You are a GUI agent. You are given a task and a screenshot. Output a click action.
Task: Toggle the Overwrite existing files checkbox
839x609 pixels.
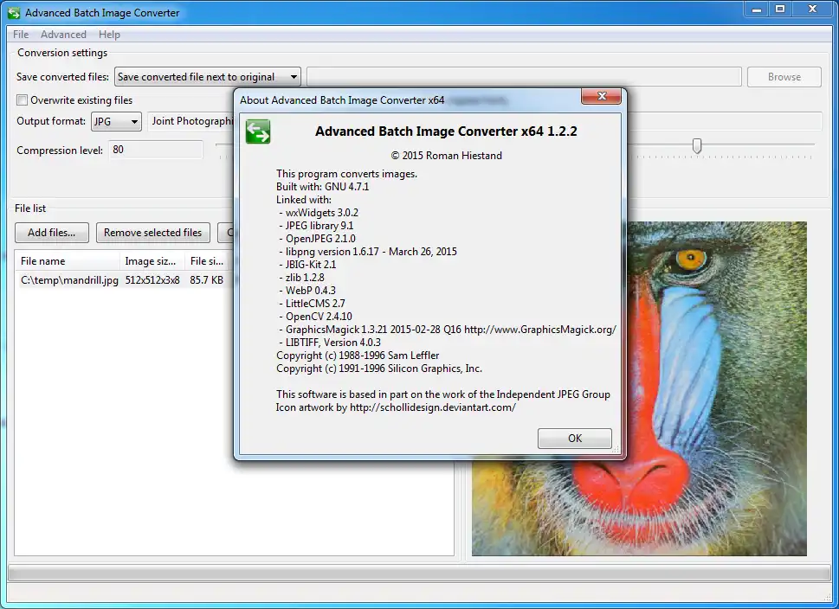(22, 100)
